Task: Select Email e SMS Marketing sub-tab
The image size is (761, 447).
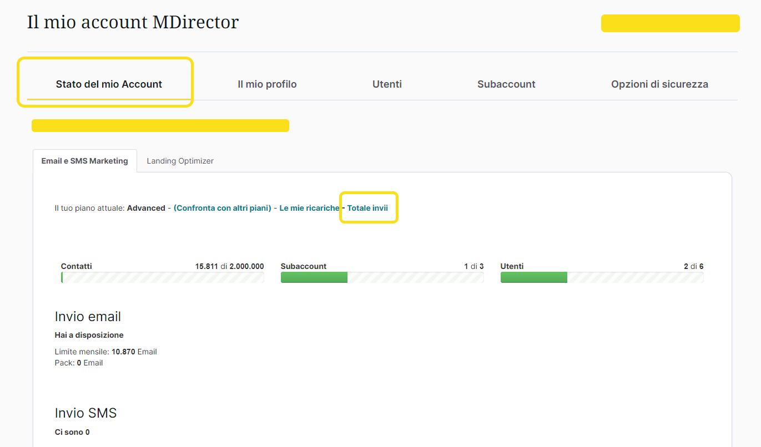Action: coord(84,161)
